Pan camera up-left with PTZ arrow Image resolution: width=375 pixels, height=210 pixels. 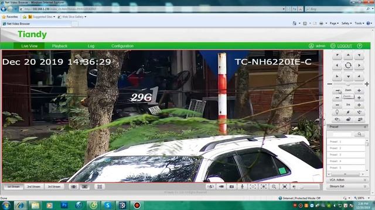coord(337,55)
